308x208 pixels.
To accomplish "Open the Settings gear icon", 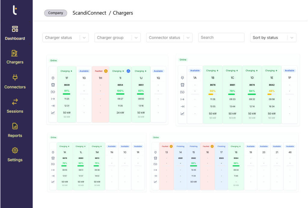I will [15, 150].
